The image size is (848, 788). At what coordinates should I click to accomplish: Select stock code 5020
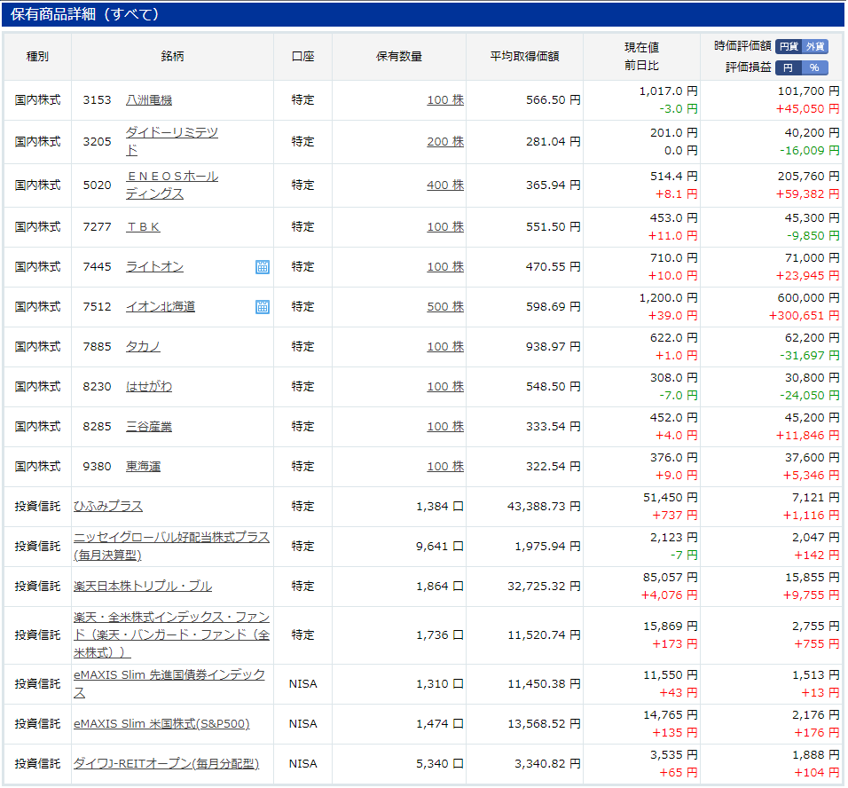[x=97, y=185]
